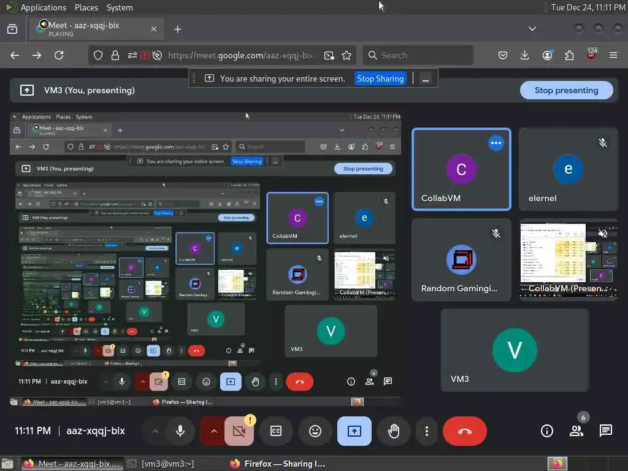Open the chat messages panel

[605, 431]
